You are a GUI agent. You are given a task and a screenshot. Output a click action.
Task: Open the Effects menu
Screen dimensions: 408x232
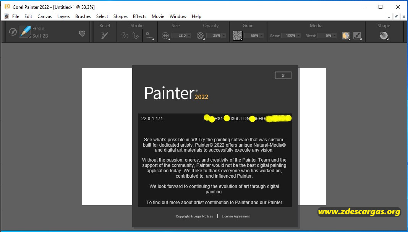139,16
